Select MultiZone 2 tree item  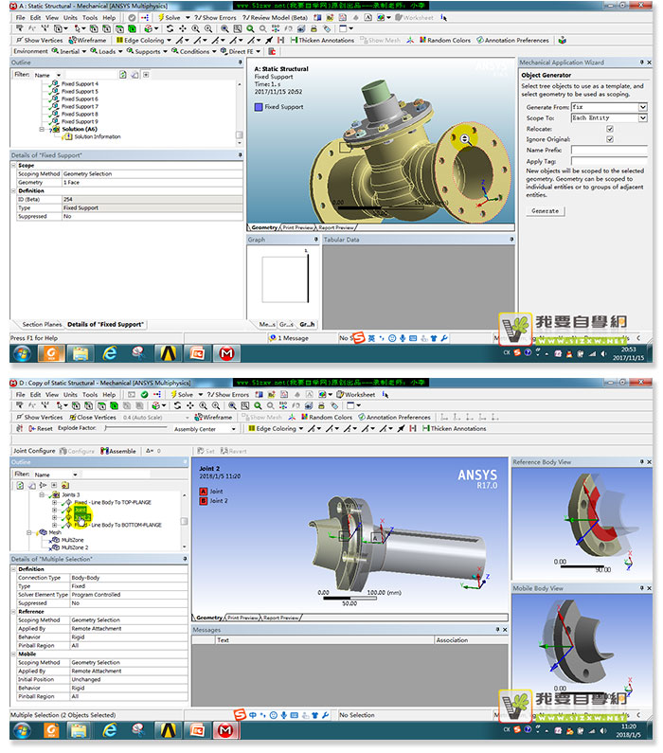[x=75, y=547]
